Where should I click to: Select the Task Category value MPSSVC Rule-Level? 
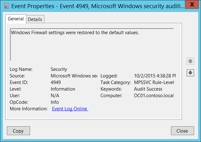pyautogui.click(x=154, y=82)
